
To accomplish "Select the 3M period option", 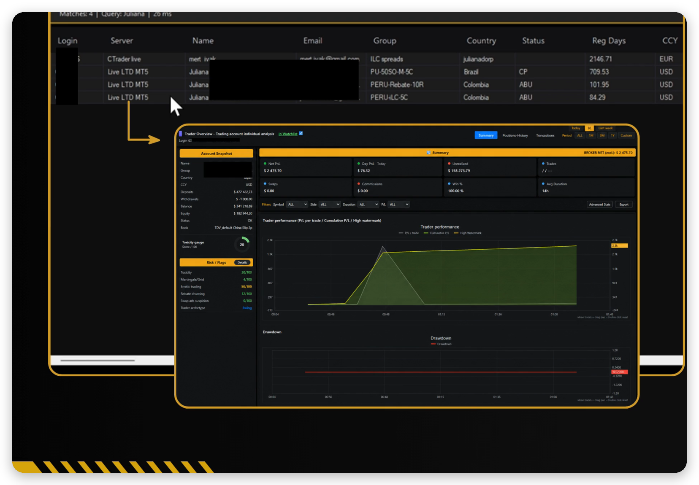I will (602, 135).
